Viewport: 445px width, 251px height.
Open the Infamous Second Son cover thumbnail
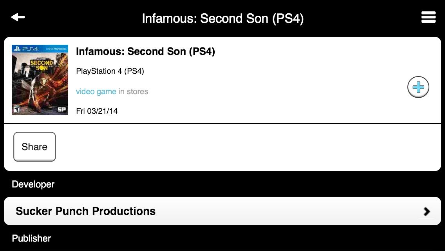40,80
